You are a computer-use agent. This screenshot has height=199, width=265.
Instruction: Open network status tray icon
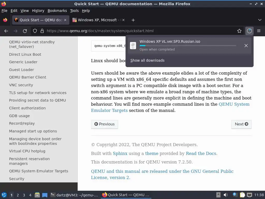(x=249, y=195)
